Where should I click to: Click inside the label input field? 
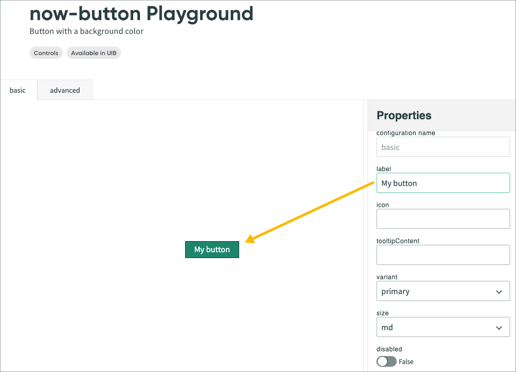tap(443, 182)
